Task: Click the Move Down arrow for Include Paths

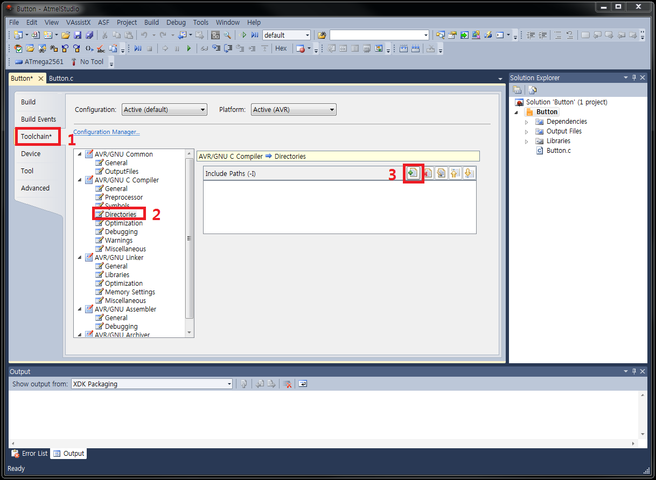Action: (x=468, y=173)
